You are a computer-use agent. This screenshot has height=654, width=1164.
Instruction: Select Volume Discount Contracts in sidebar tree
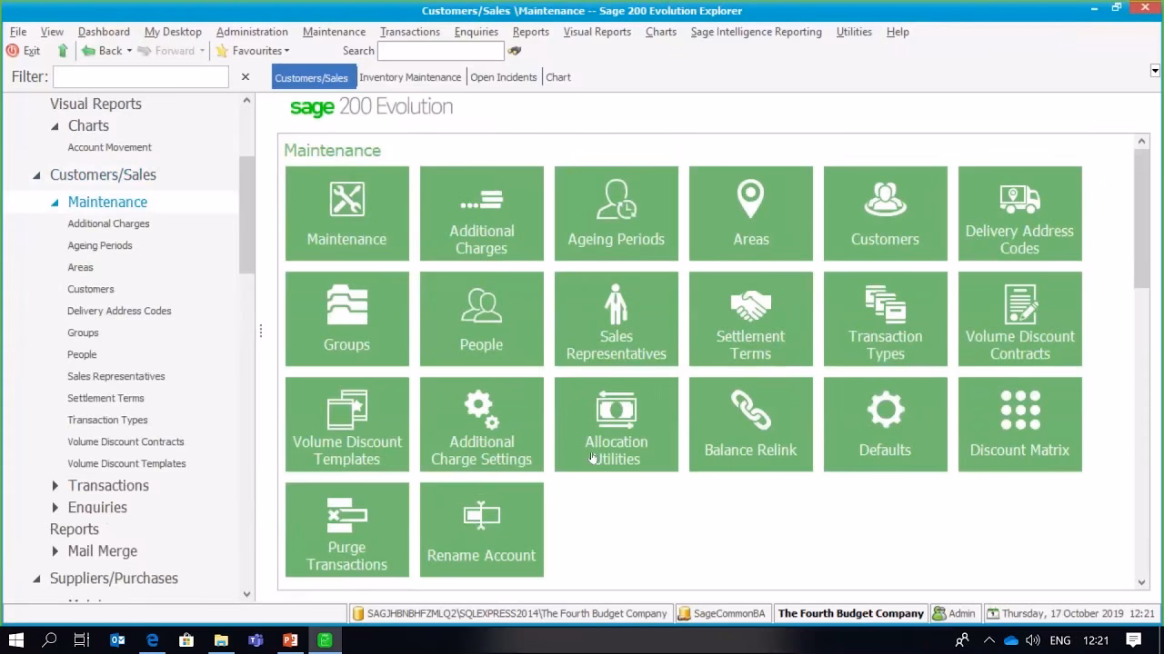[x=125, y=441]
